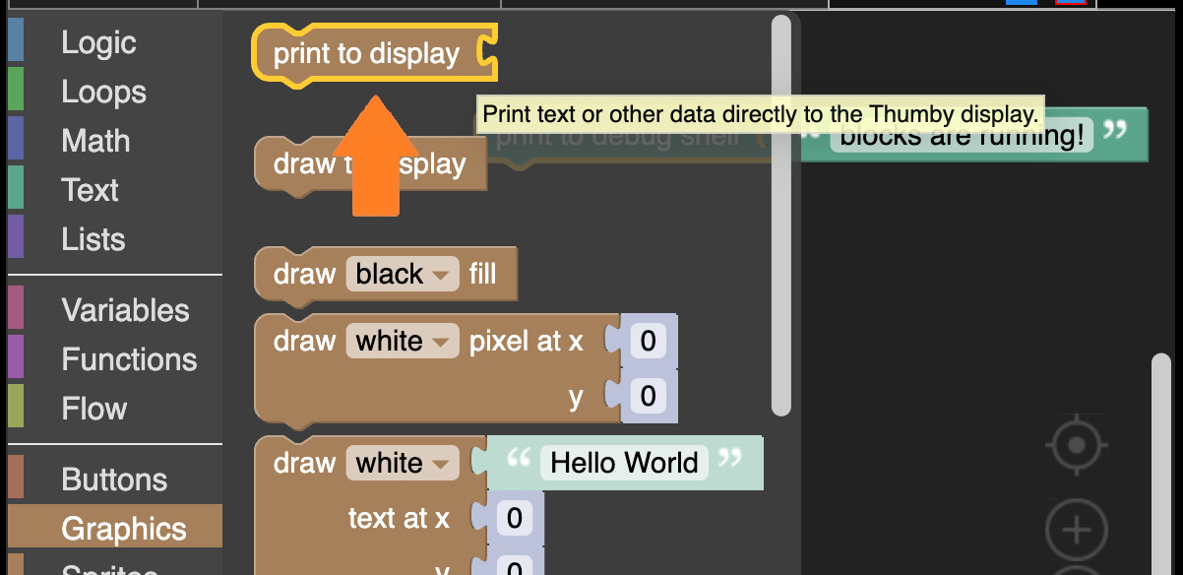Select the Text category in toolbox

coord(90,190)
